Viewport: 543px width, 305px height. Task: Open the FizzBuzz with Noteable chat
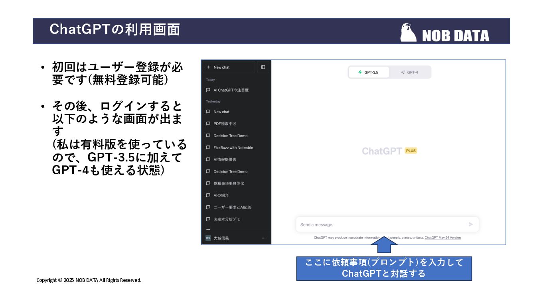coord(236,148)
